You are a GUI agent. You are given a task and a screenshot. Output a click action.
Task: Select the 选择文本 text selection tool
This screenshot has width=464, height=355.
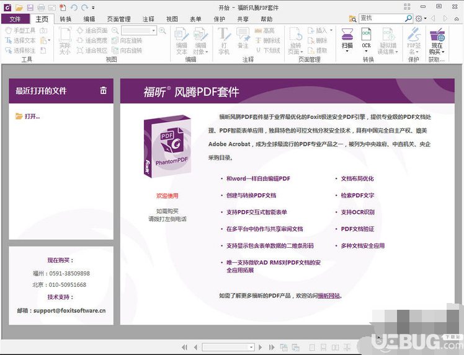point(20,40)
